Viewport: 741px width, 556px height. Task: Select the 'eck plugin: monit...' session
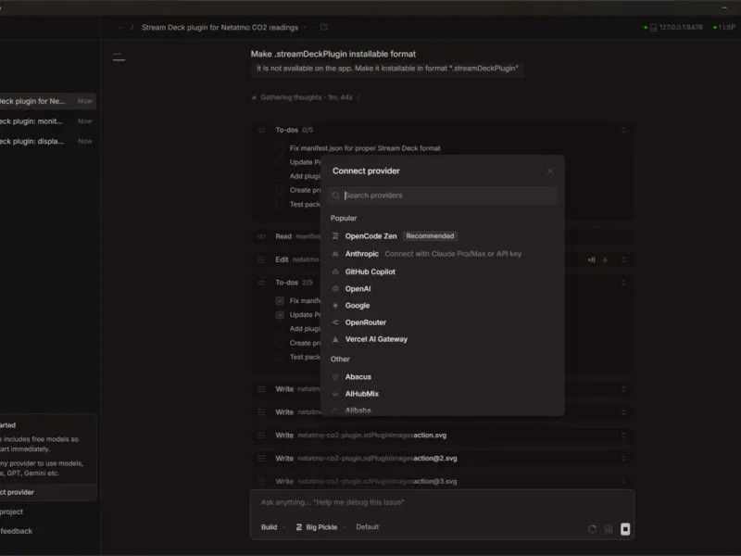47,121
